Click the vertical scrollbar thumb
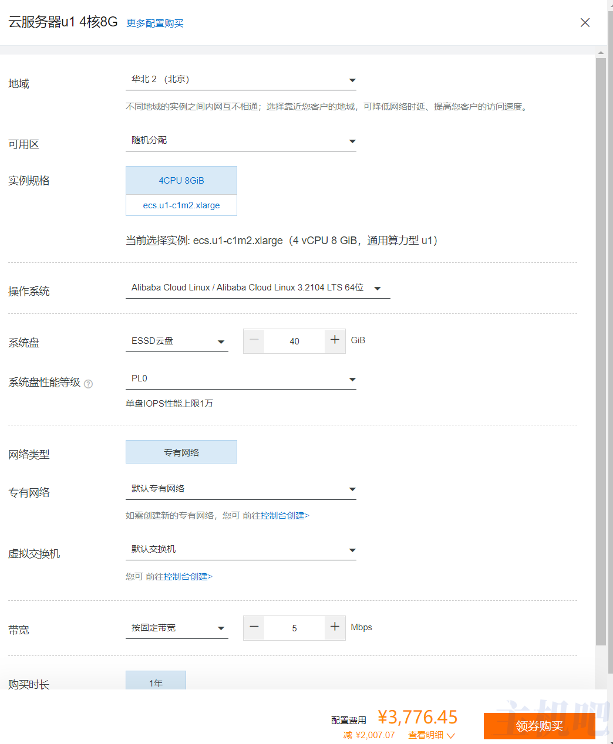The image size is (613, 744). point(601,352)
